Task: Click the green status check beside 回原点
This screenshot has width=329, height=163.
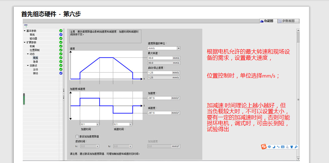Action: point(61,66)
